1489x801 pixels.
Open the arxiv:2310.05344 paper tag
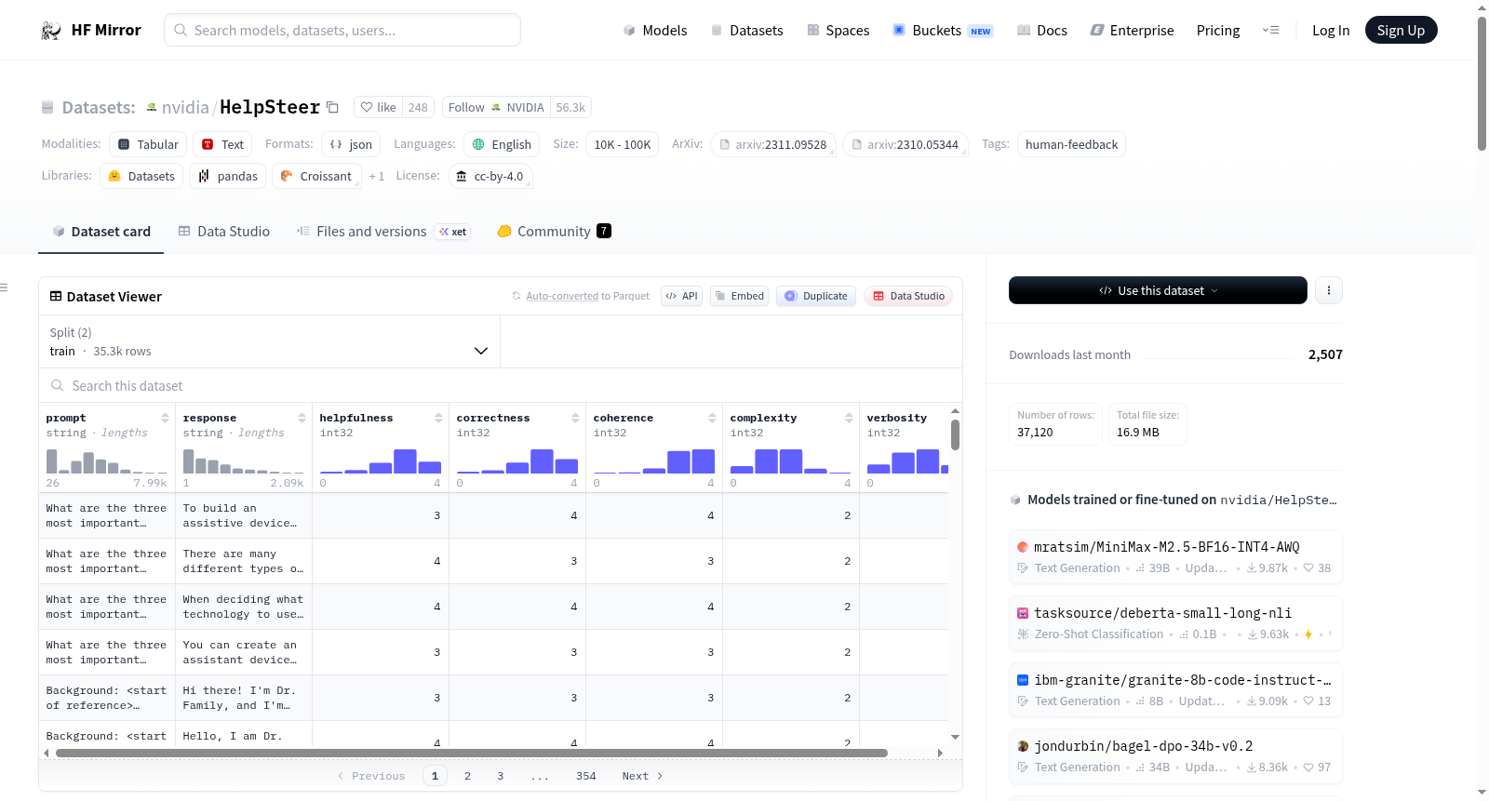[905, 144]
